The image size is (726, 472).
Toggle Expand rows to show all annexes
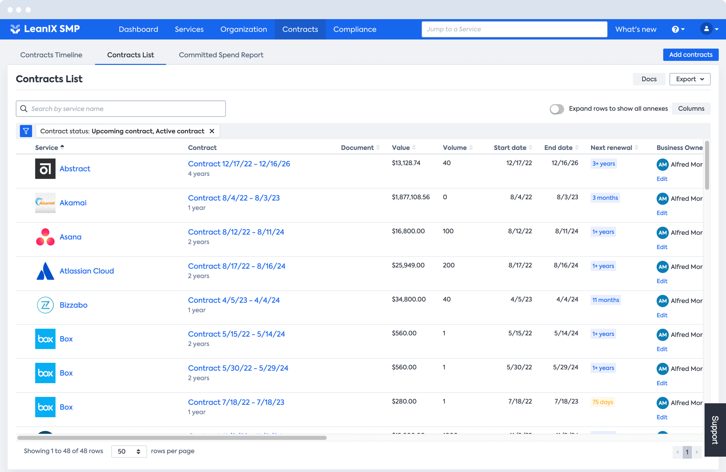(557, 109)
